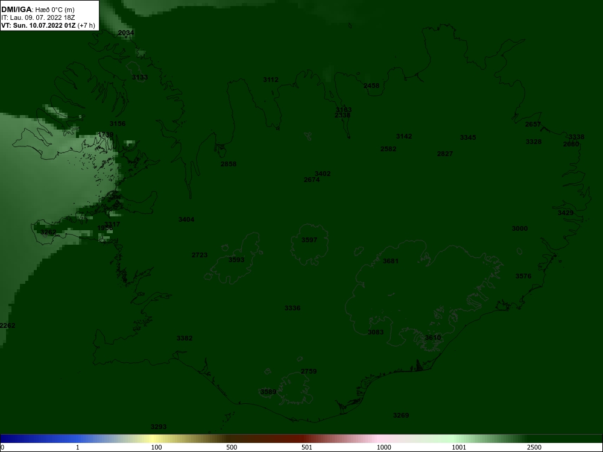Select the 3338 value near the east coast
603x452 pixels.
576,137
